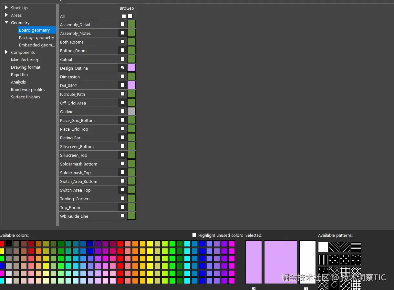Check the Dimension visibility box
The height and width of the screenshot is (290, 394).
point(122,76)
